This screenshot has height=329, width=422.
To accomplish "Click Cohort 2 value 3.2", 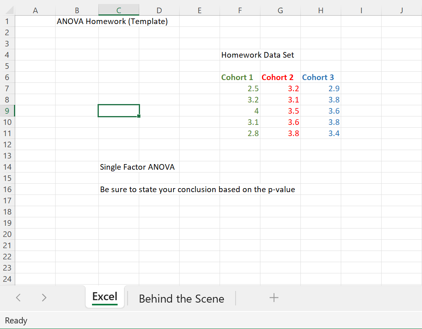I will (x=280, y=88).
